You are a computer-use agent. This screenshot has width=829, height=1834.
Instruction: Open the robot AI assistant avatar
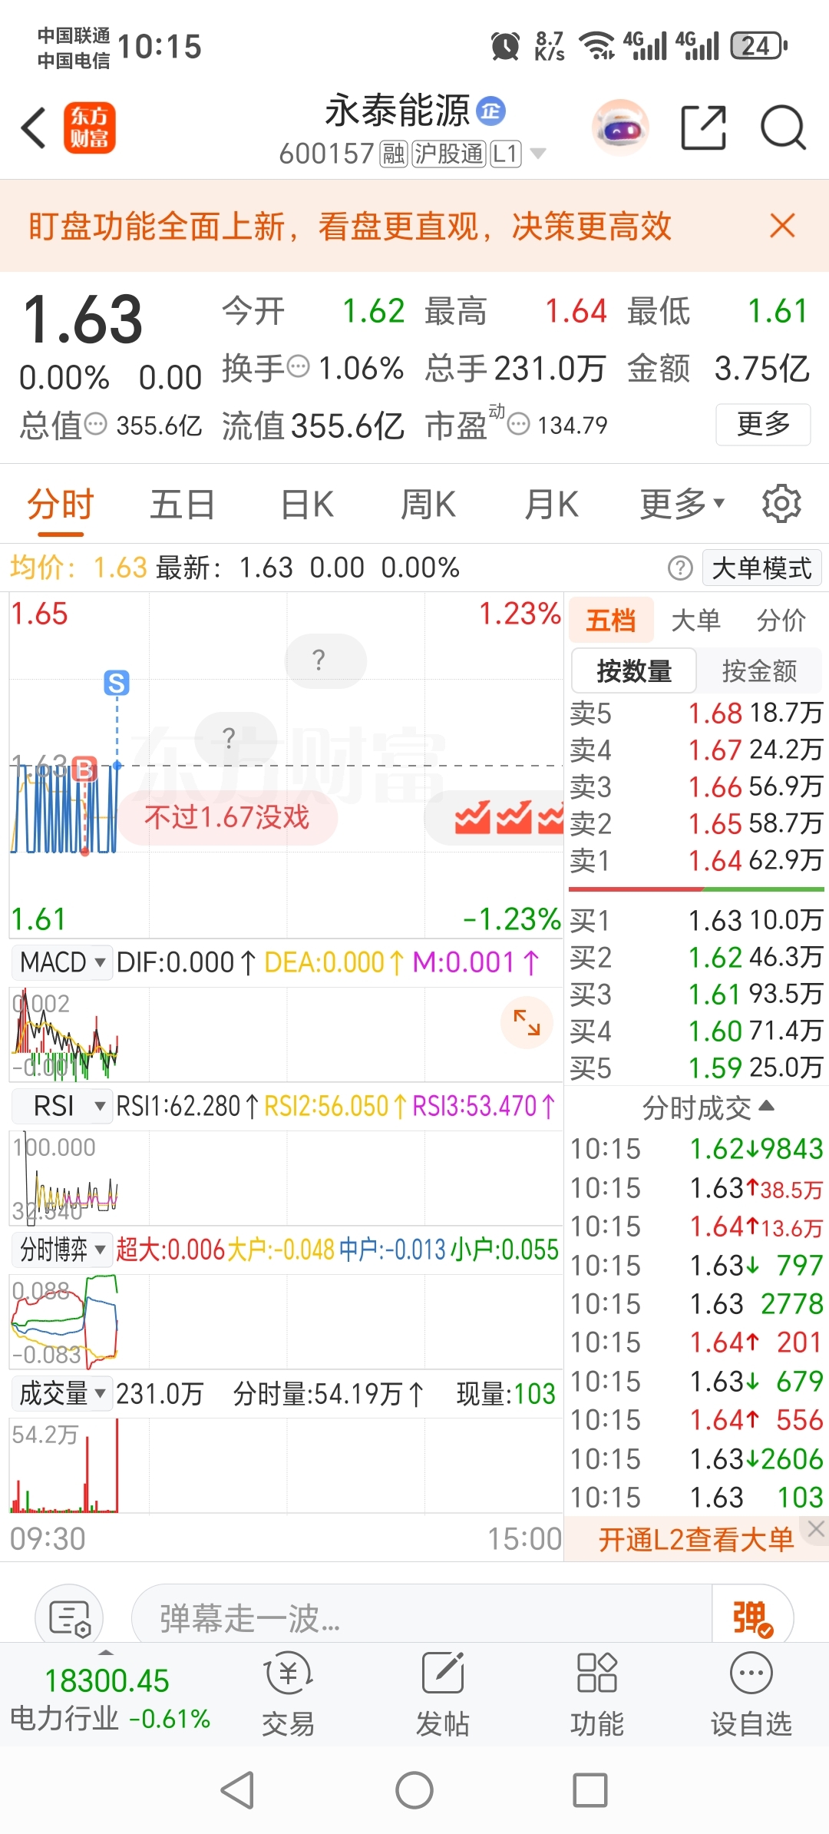click(620, 127)
